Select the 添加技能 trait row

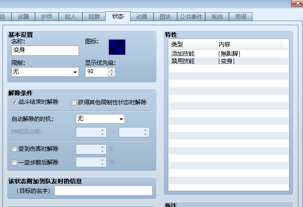coord(228,54)
